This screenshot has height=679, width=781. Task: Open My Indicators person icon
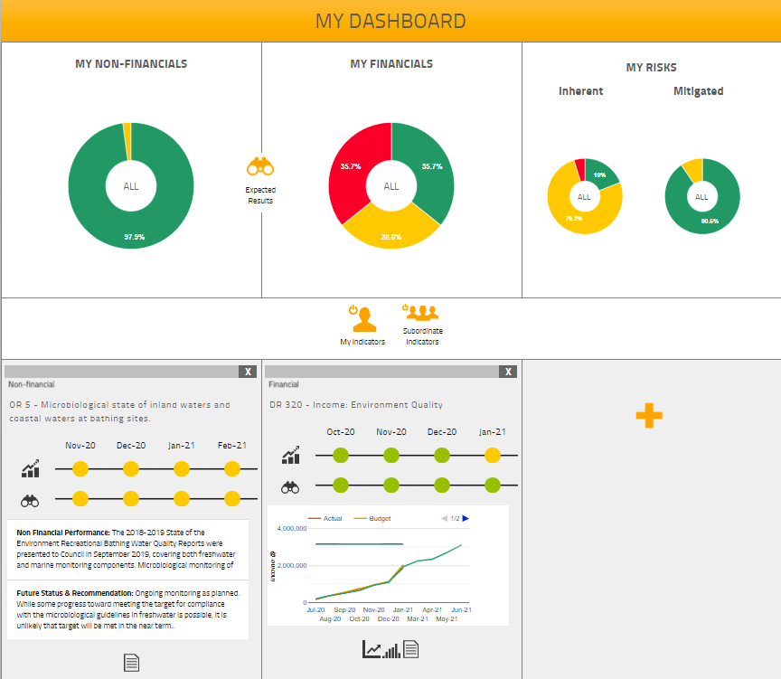[363, 319]
